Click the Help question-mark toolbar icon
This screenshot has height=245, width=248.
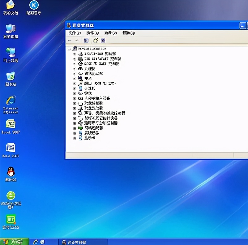(x=96, y=41)
